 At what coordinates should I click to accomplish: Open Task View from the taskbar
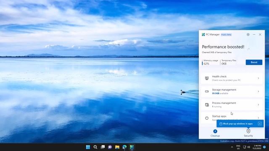[103, 147]
